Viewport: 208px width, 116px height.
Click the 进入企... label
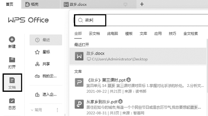point(50,94)
